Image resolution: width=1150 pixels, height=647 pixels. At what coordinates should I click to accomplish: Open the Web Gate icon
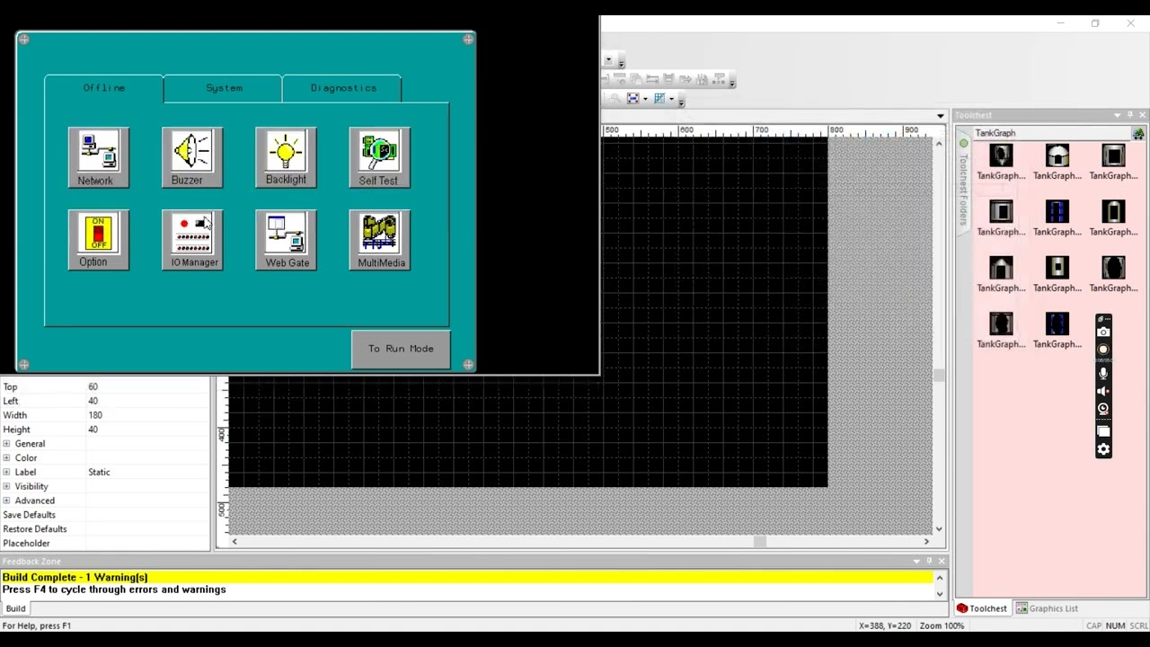coord(285,240)
